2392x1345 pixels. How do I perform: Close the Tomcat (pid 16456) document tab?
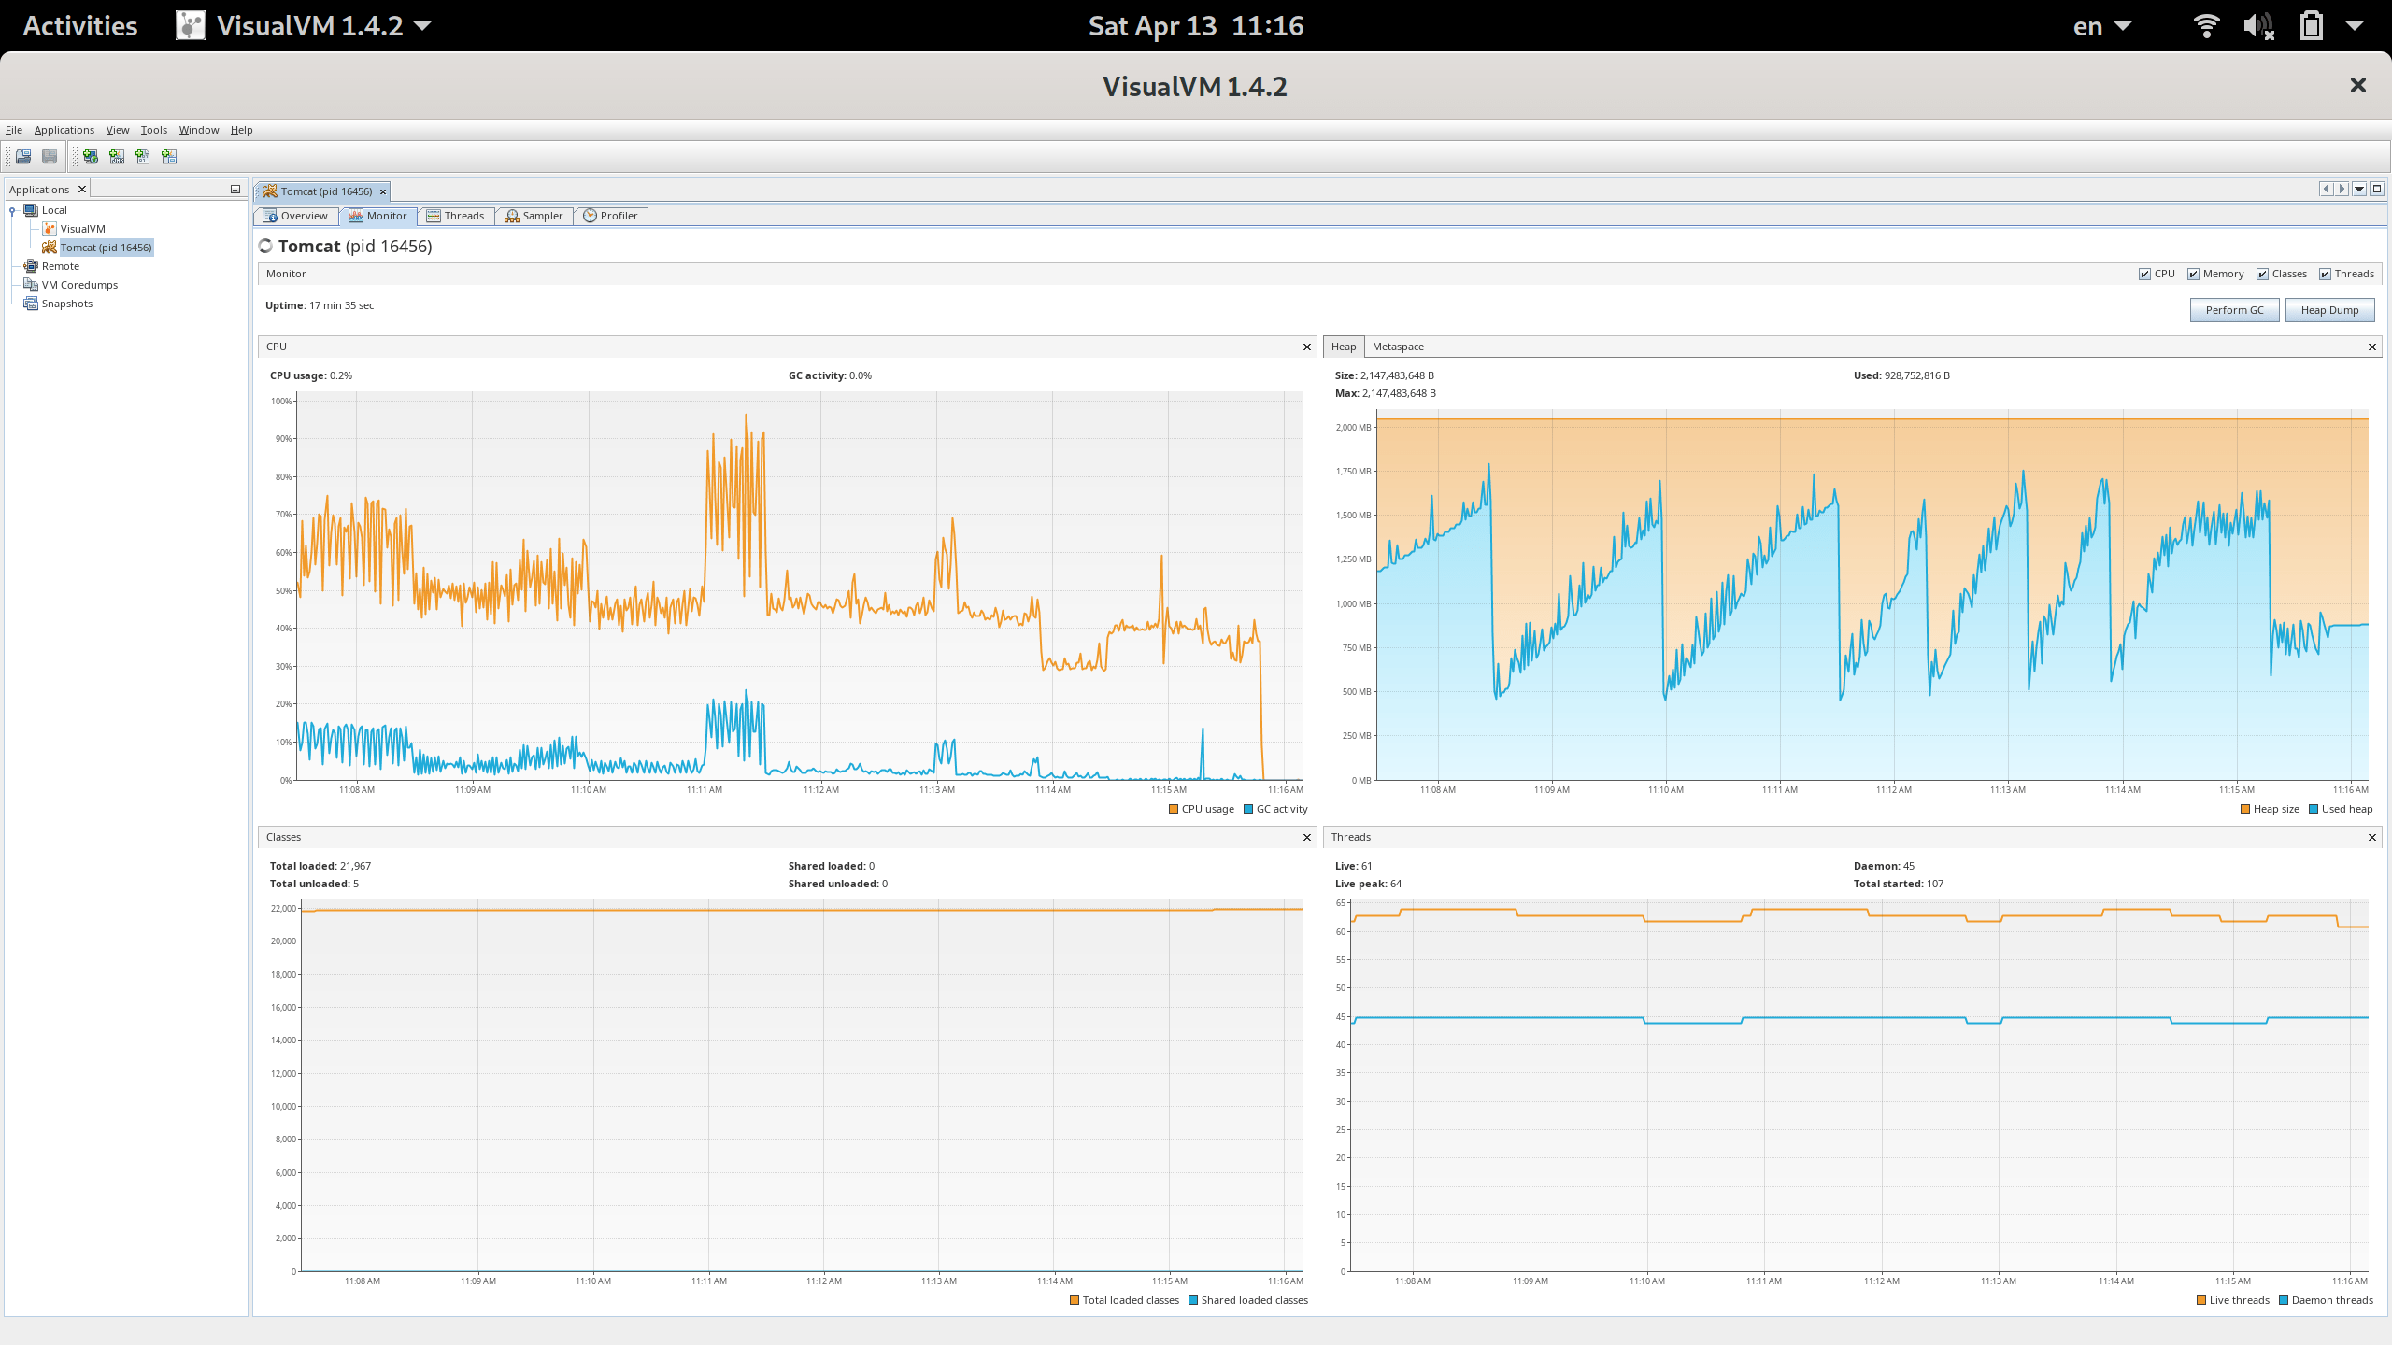coord(383,191)
